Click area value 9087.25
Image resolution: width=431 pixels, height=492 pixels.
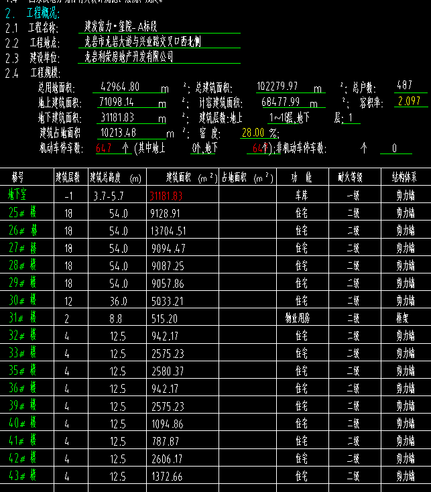tap(168, 266)
